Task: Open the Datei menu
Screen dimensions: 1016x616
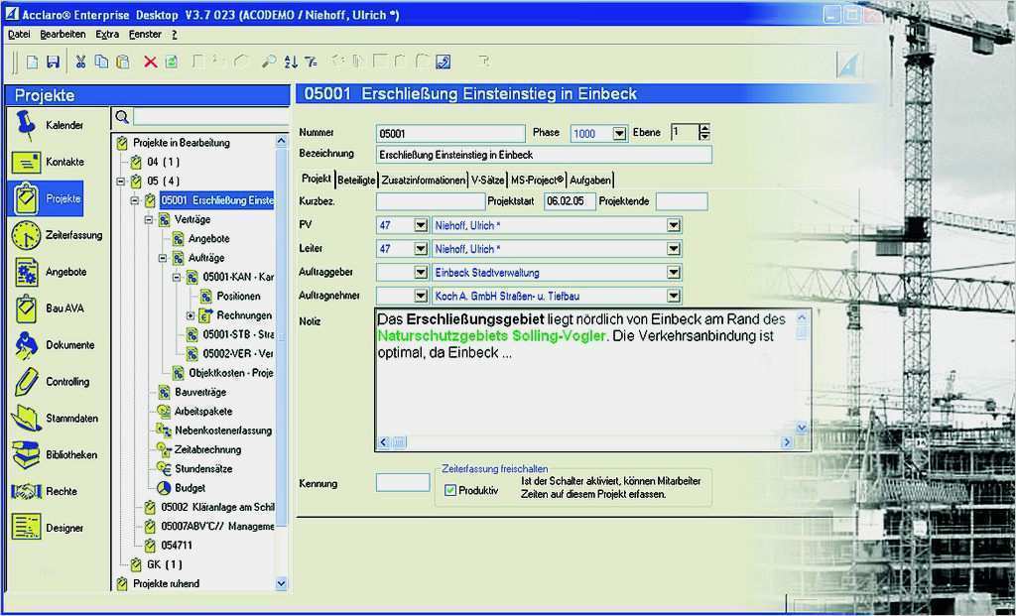Action: pos(19,35)
